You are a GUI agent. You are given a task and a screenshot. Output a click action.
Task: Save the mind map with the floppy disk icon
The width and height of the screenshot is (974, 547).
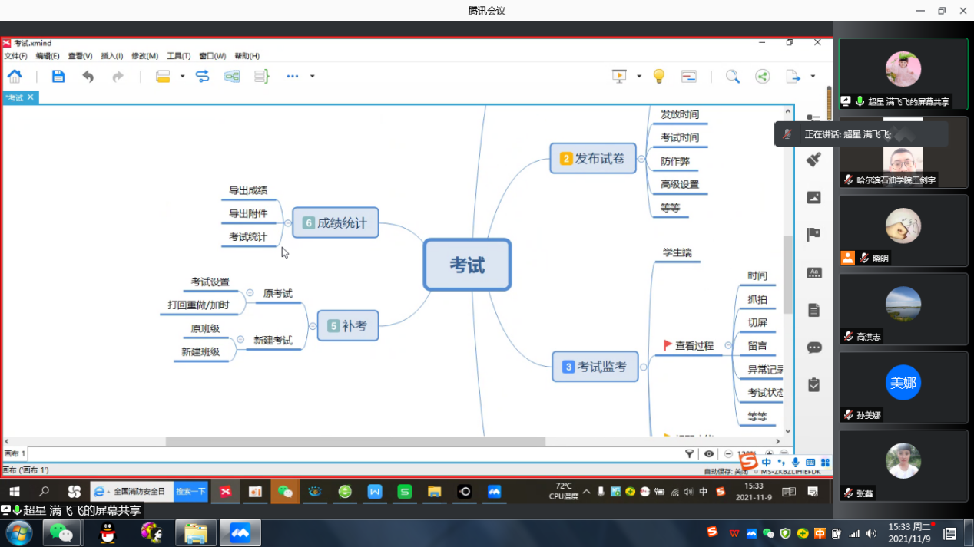58,76
